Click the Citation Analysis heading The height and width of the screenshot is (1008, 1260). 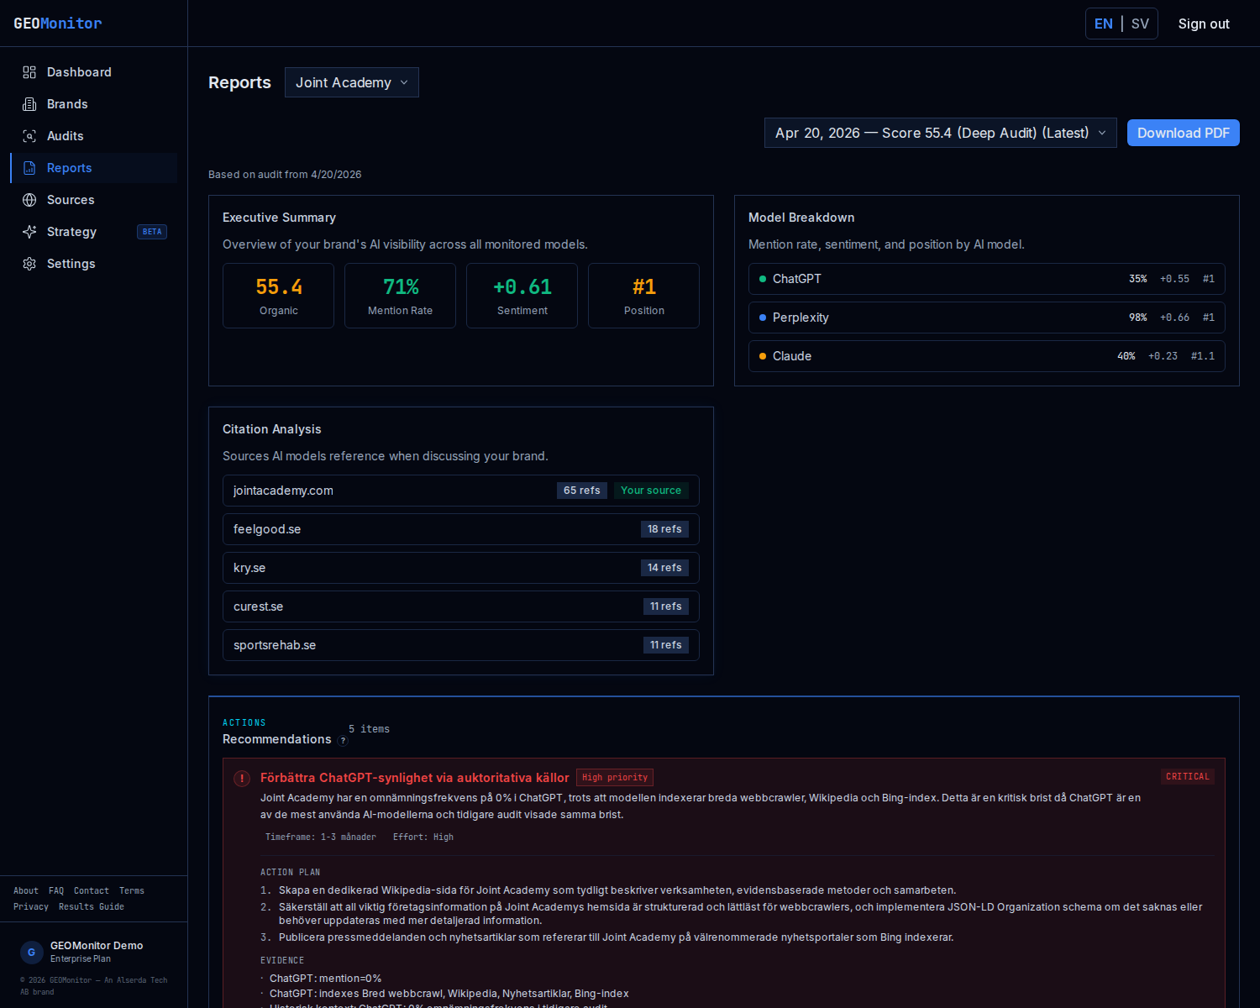point(272,429)
